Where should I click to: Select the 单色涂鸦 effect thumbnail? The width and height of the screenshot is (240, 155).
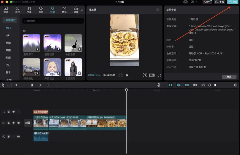pos(73,43)
